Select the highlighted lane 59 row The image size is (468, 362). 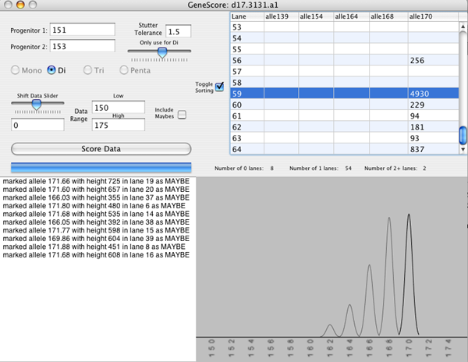tap(345, 94)
